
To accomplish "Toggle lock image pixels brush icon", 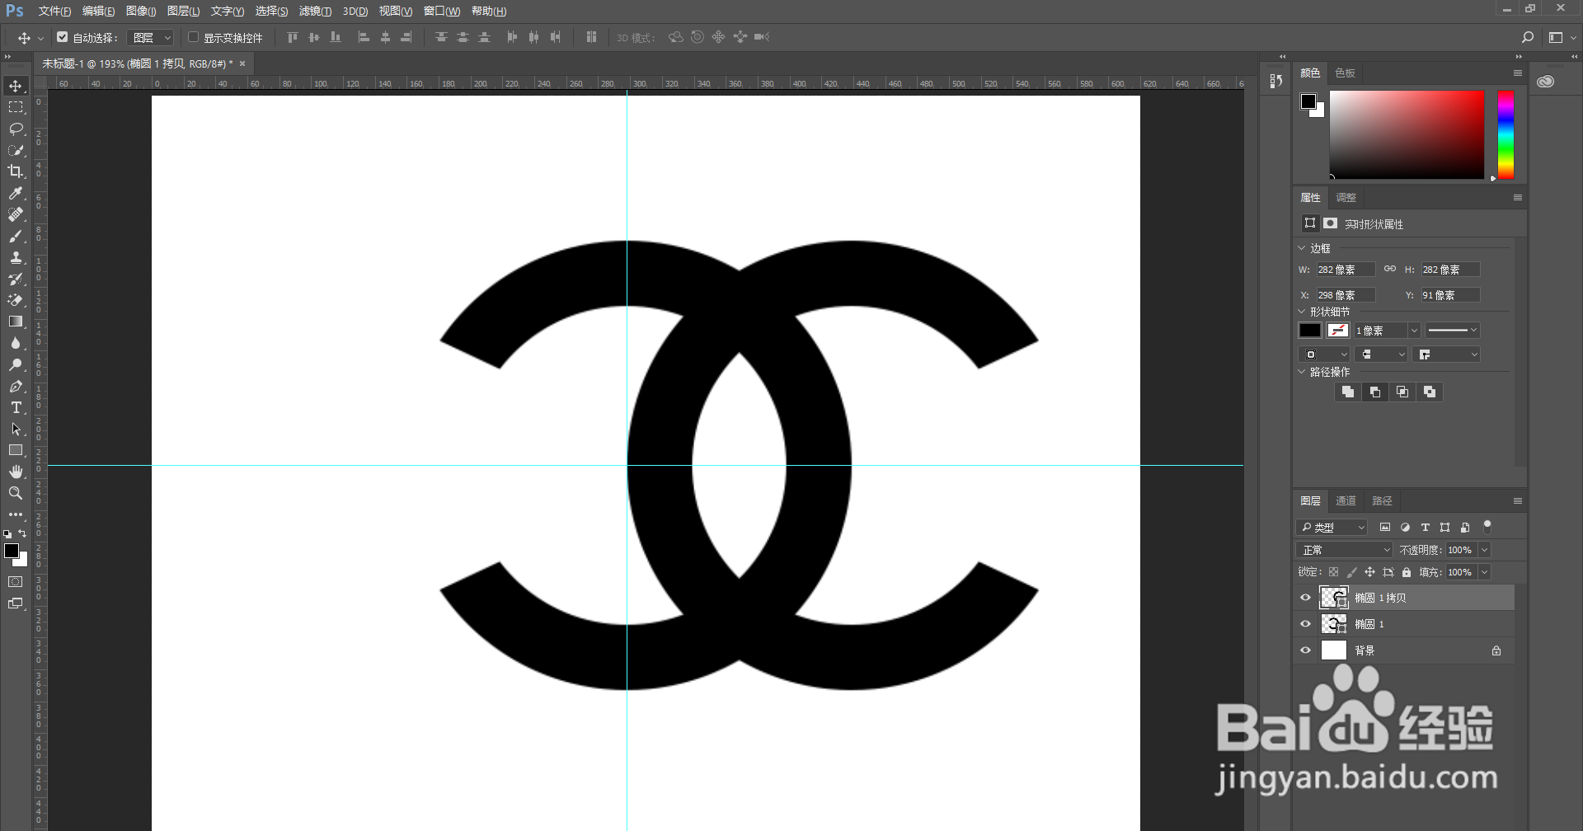I will (x=1351, y=572).
